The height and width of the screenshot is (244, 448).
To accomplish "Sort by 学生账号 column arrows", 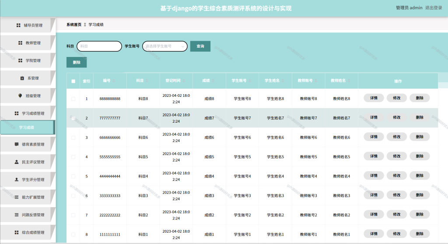I will 250,81.
